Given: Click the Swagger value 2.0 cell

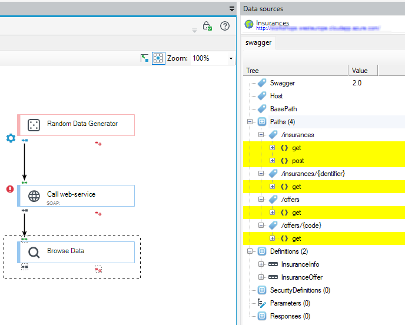Looking at the screenshot, I should [357, 83].
